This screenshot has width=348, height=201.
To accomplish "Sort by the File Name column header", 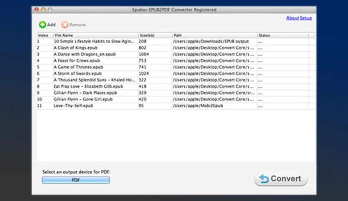I will (x=96, y=35).
